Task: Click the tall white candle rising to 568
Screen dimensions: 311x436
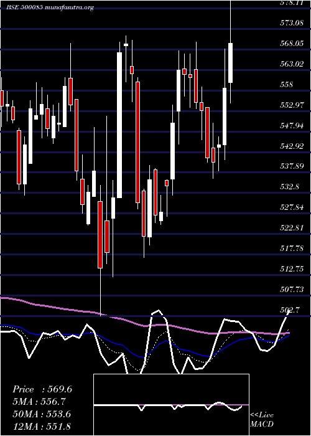Action: tap(119, 125)
